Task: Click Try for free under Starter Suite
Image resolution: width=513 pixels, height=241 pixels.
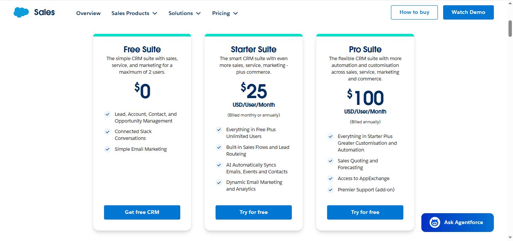Action: tap(253, 212)
